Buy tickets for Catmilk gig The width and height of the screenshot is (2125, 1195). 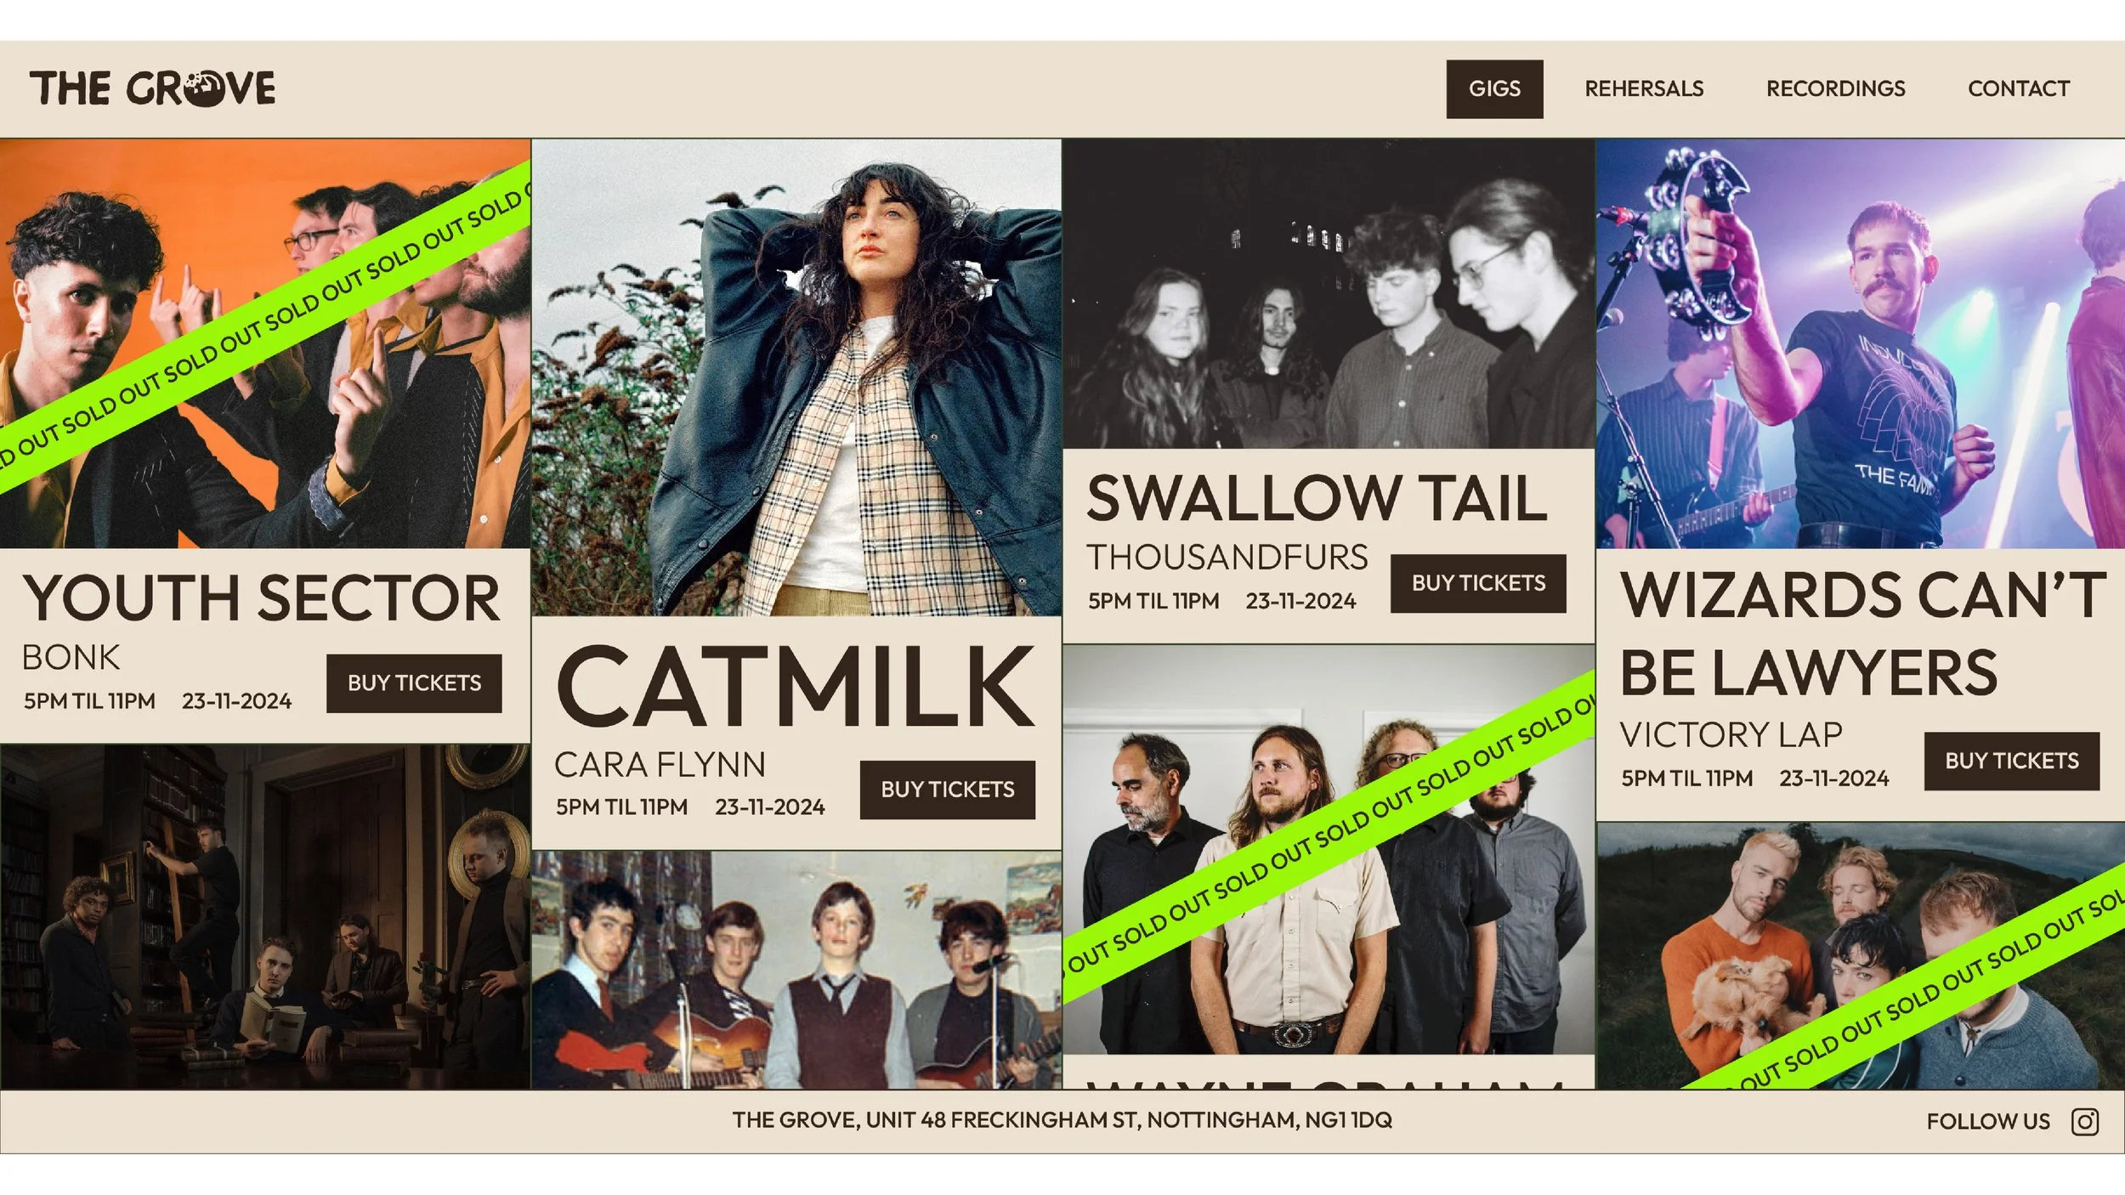coord(947,790)
